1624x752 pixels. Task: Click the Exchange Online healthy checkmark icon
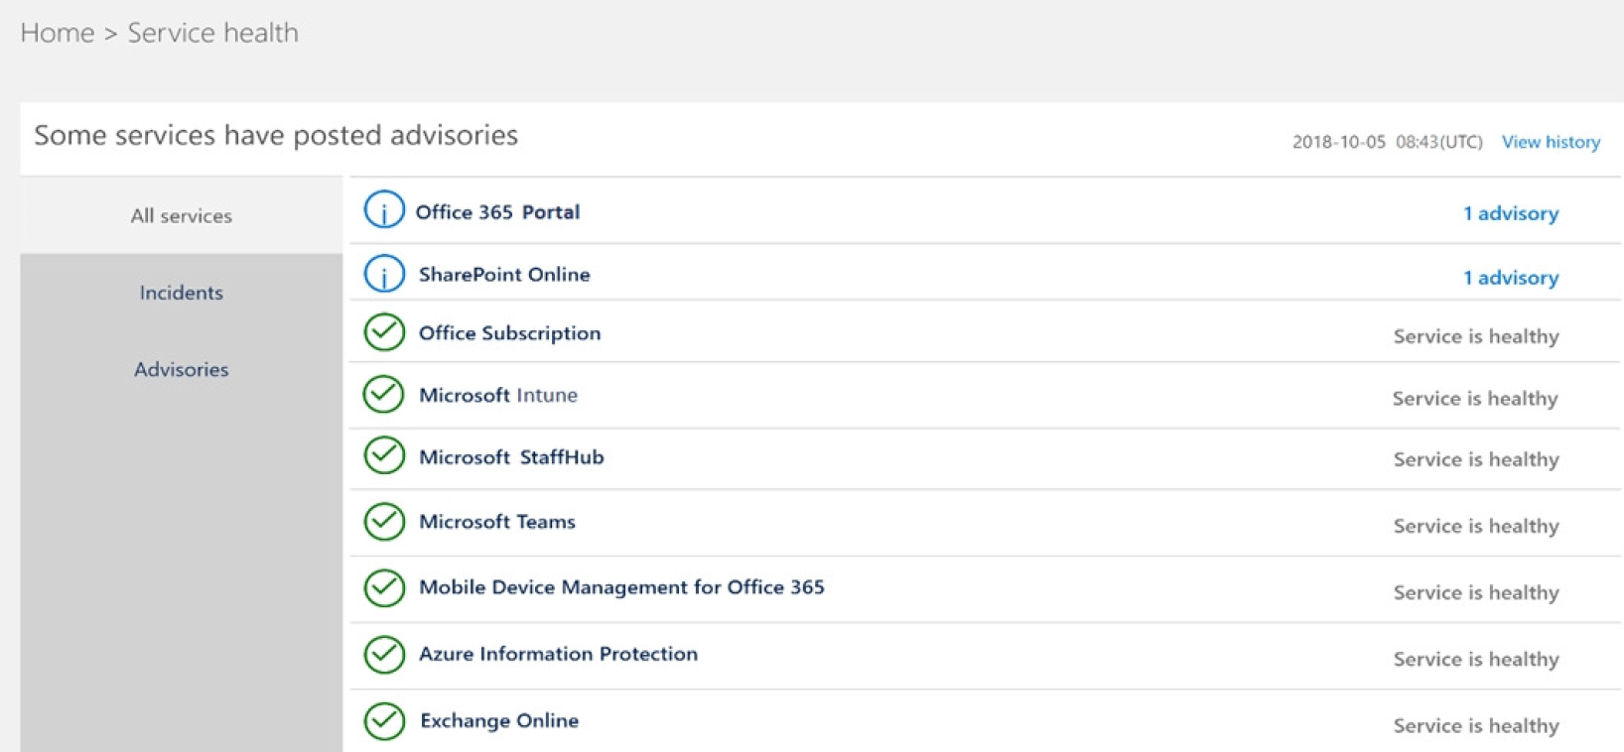[x=384, y=721]
